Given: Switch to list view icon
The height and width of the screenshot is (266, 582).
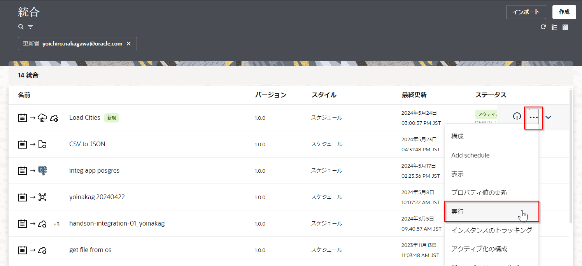Looking at the screenshot, I should coord(554,27).
